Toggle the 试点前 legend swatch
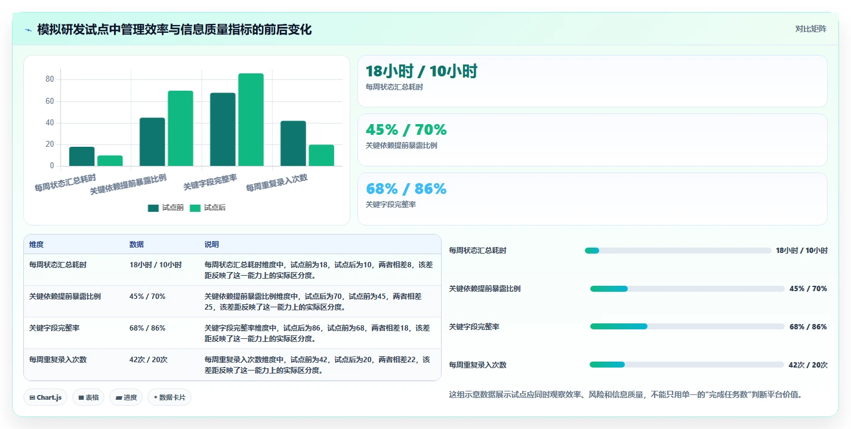851x429 pixels. (x=153, y=208)
